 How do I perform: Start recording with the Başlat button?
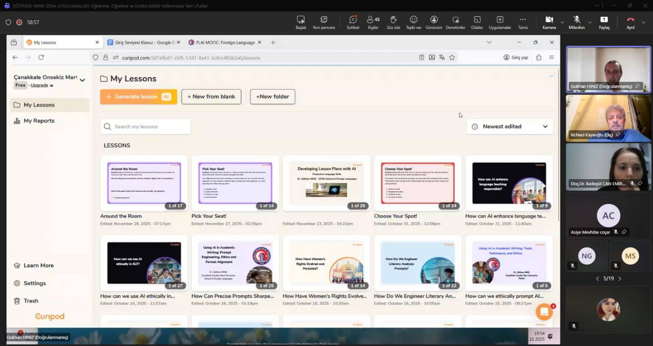(x=301, y=20)
